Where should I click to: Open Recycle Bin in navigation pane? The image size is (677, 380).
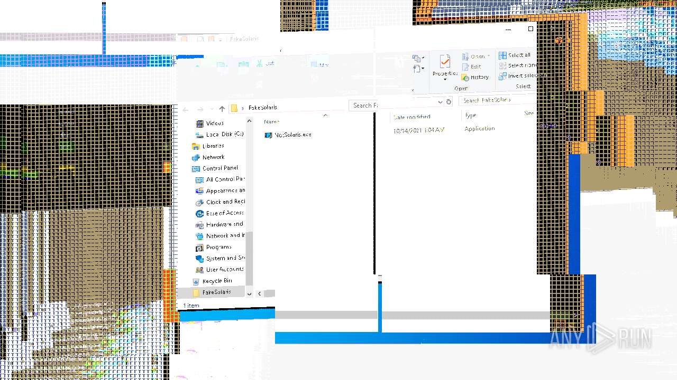(x=212, y=281)
